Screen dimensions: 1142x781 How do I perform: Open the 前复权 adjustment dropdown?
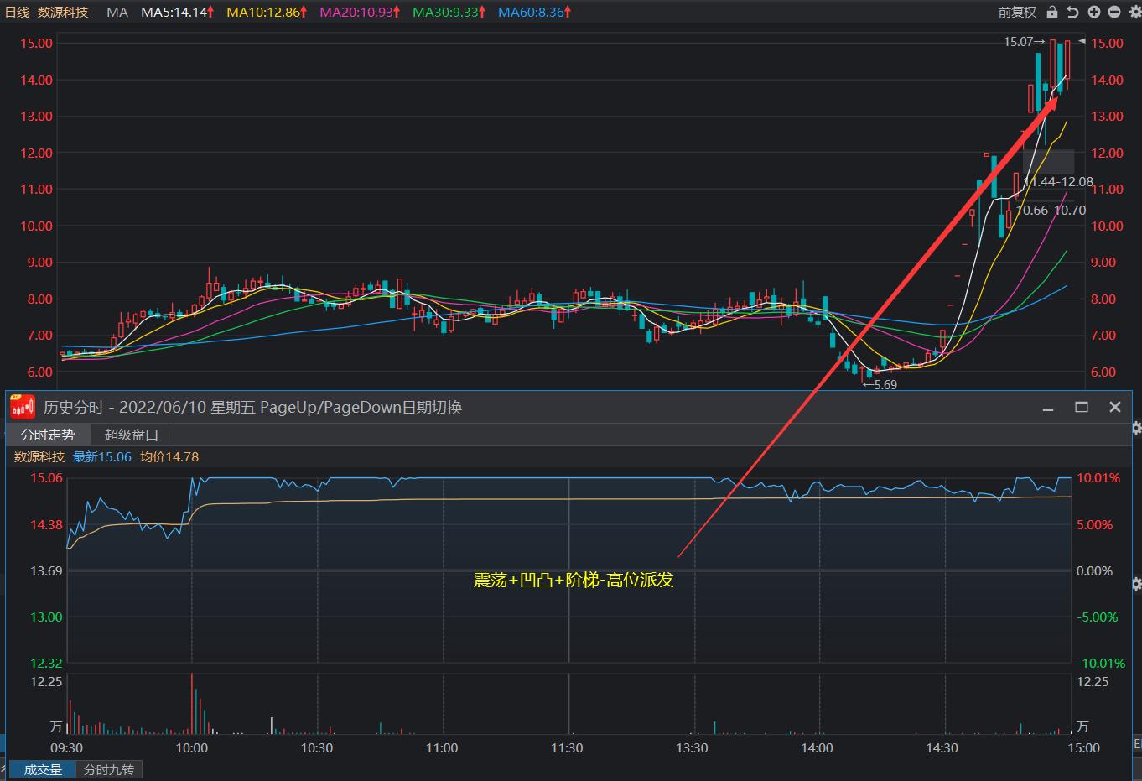point(1016,12)
